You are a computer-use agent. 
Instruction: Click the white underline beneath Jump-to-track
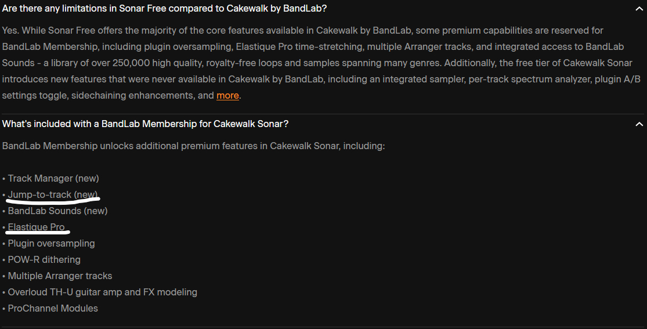click(x=53, y=201)
